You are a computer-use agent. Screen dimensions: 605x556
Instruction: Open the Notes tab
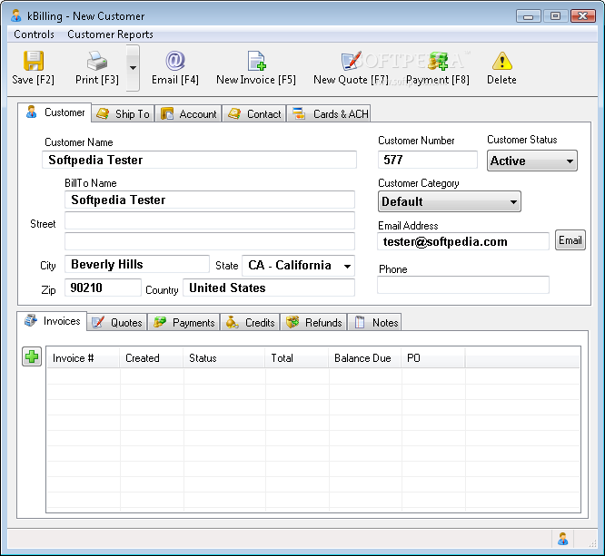(375, 323)
